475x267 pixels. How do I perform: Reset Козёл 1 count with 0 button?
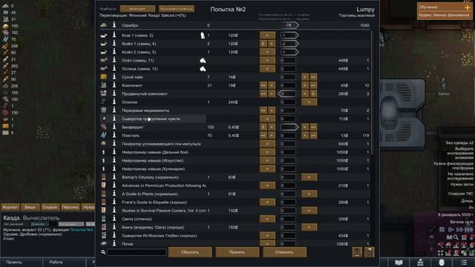click(x=263, y=44)
